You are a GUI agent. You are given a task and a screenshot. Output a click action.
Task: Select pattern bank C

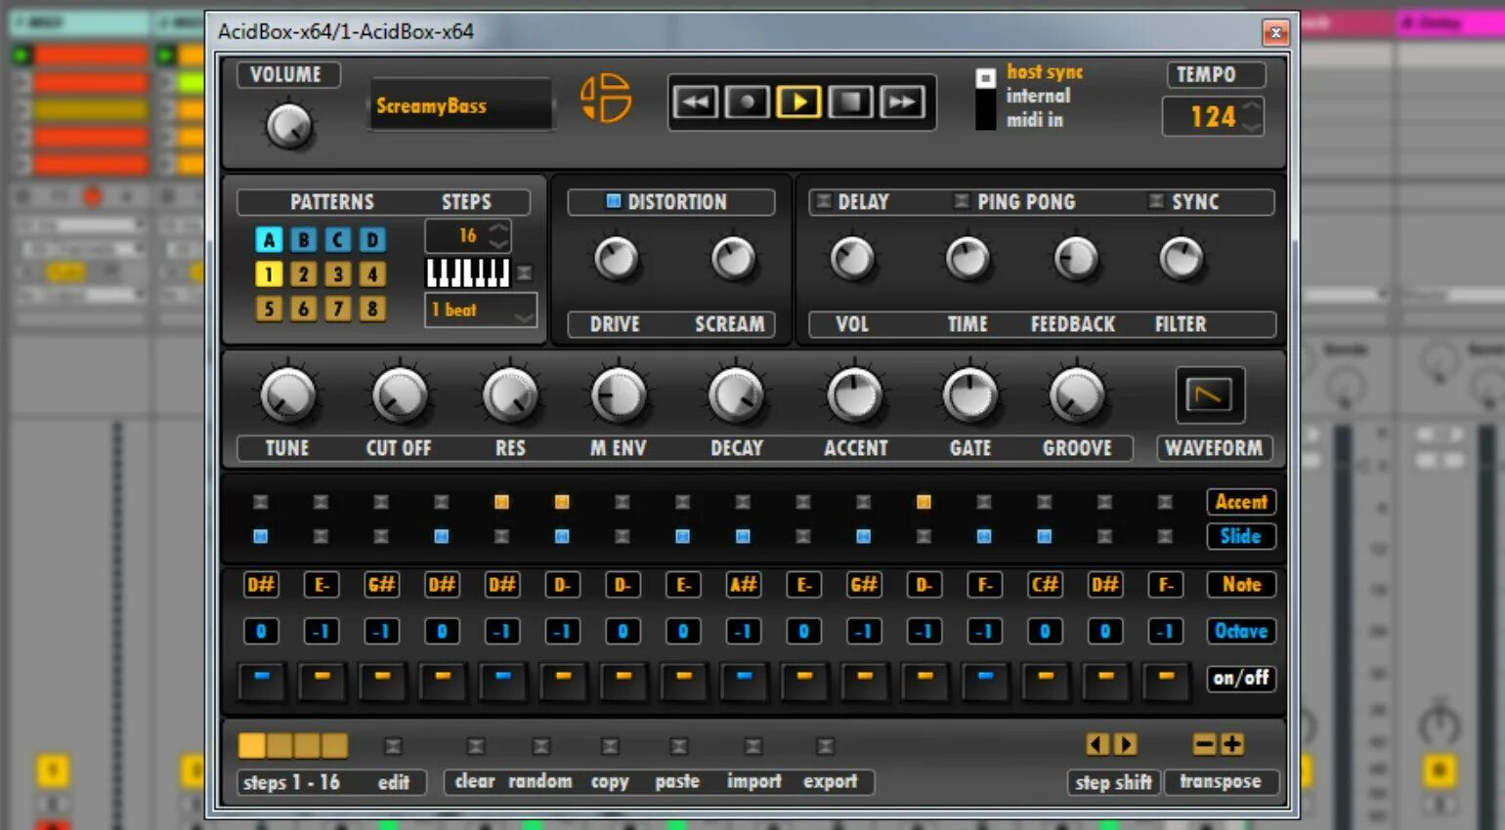(337, 239)
